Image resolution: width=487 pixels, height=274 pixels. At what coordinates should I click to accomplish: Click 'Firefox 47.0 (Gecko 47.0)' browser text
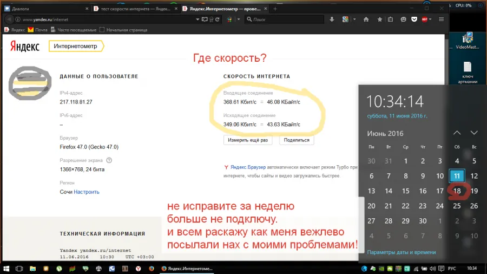point(89,147)
